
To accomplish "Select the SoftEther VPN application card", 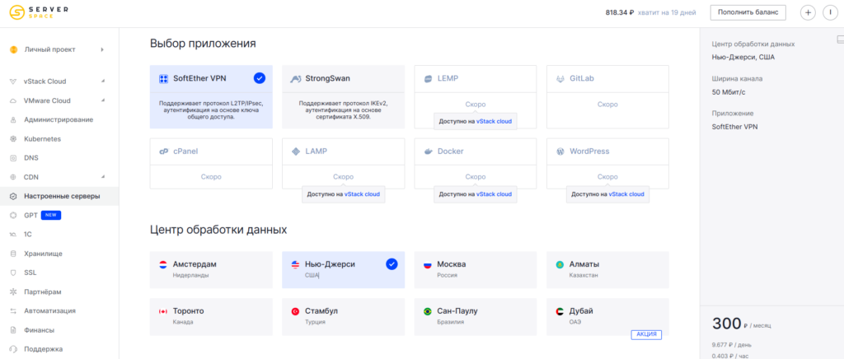I will [211, 96].
